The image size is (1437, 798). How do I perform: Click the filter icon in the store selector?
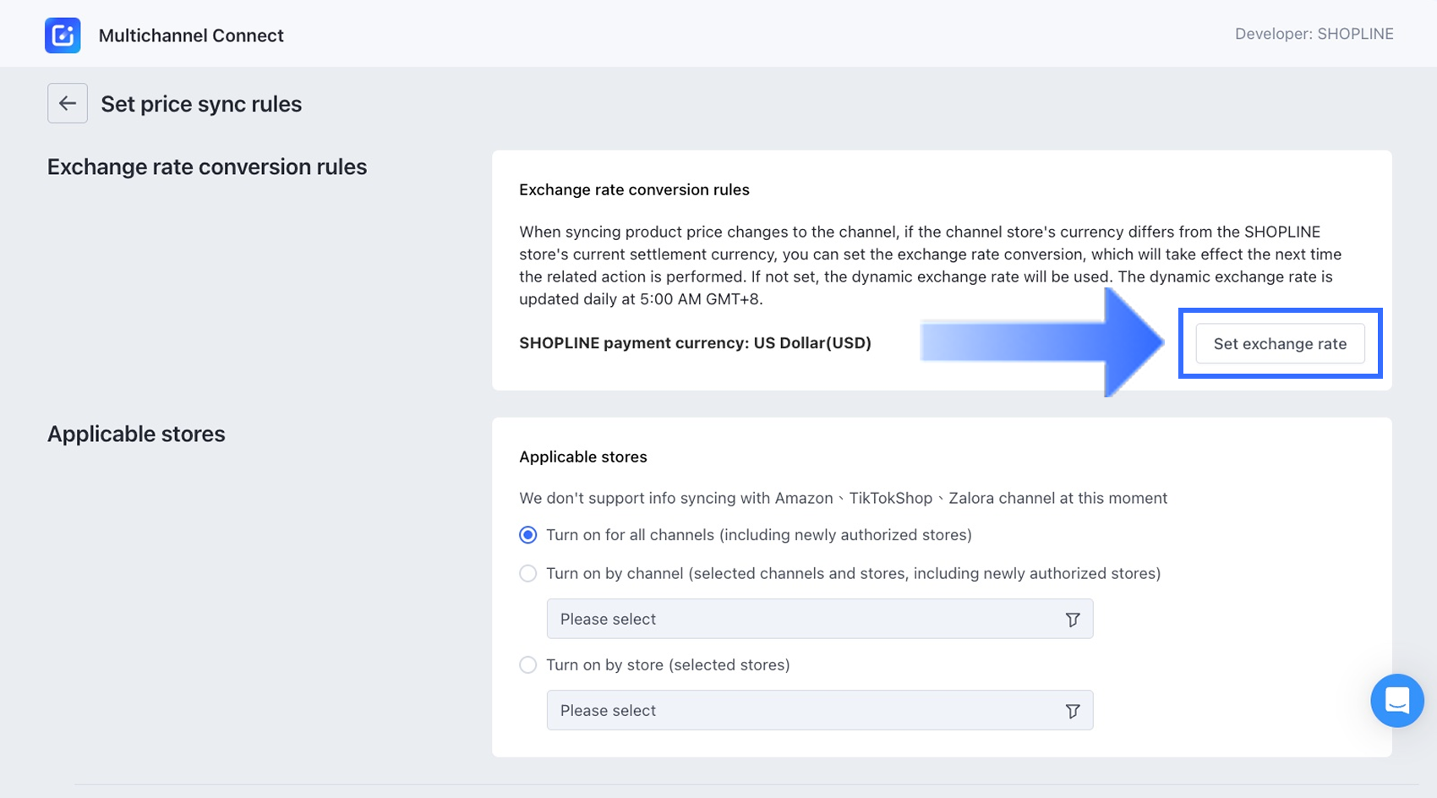click(x=1073, y=711)
